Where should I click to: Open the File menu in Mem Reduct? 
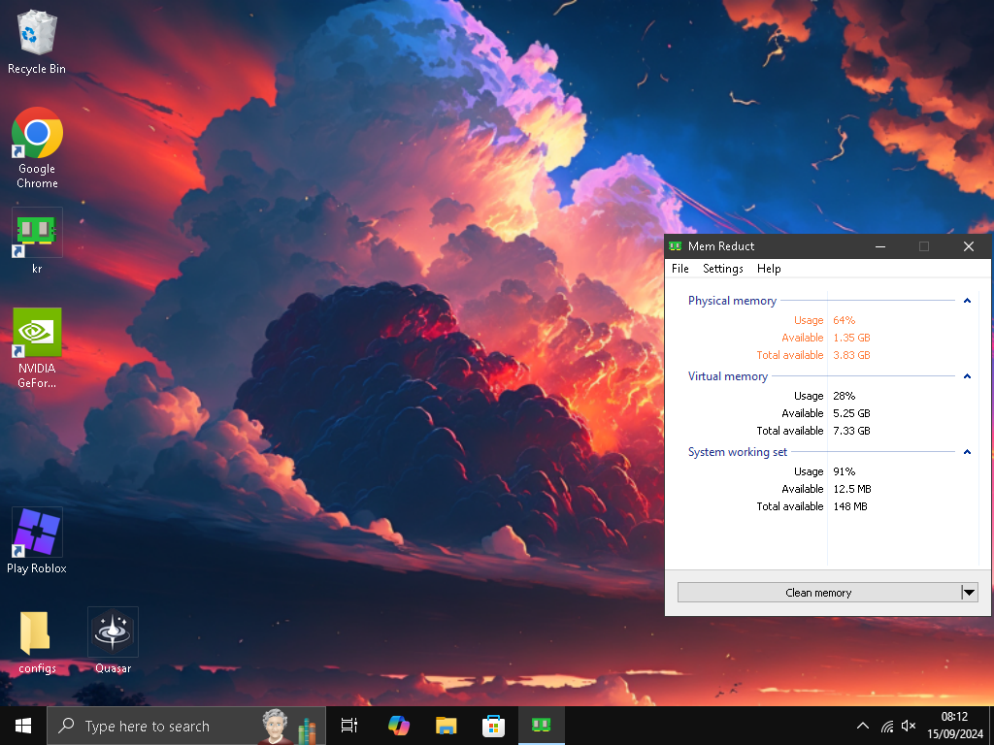pos(679,269)
